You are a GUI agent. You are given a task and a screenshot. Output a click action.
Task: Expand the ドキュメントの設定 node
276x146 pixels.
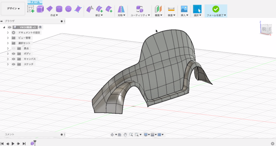pyautogui.click(x=8, y=32)
